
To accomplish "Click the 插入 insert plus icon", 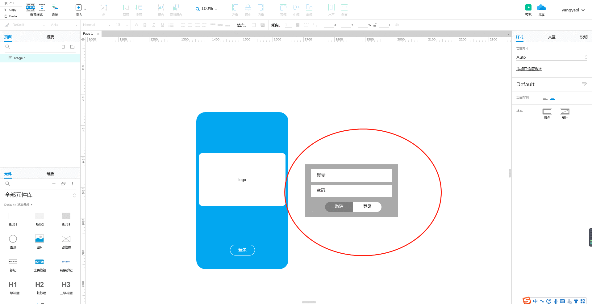I will point(79,7).
